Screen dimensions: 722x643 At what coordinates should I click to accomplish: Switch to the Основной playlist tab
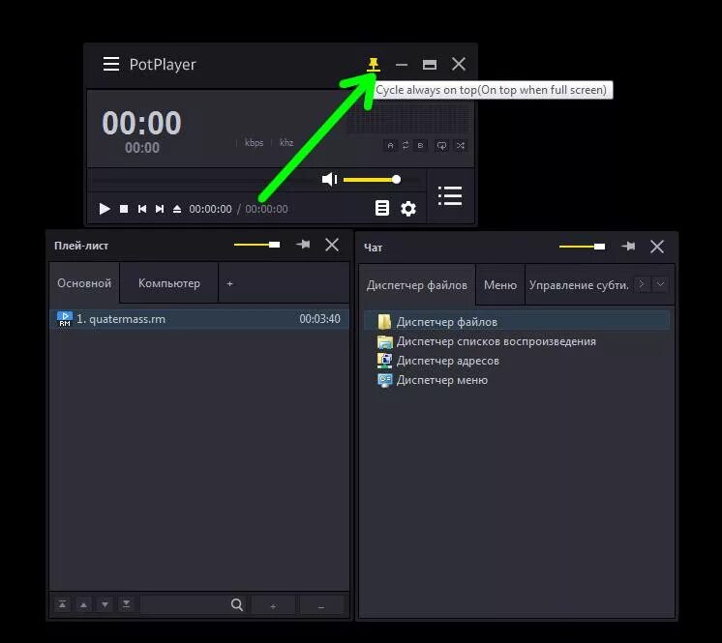tap(84, 283)
